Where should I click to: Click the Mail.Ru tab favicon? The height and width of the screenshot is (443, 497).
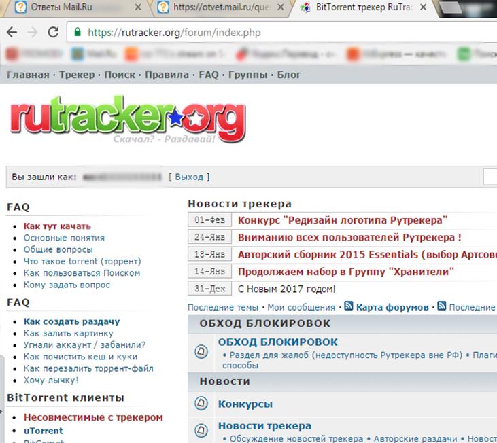20,7
